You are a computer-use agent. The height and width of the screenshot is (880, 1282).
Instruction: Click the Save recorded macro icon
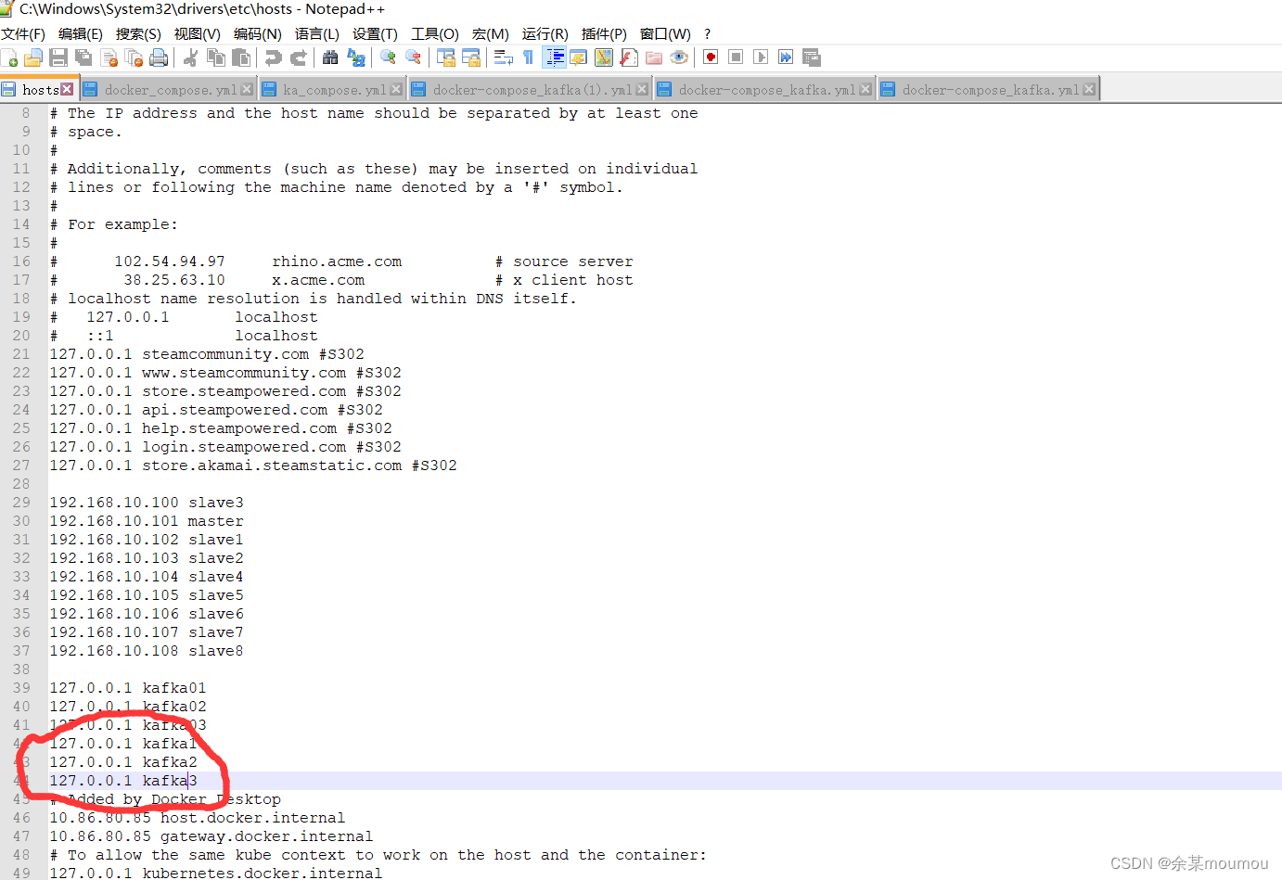(811, 57)
